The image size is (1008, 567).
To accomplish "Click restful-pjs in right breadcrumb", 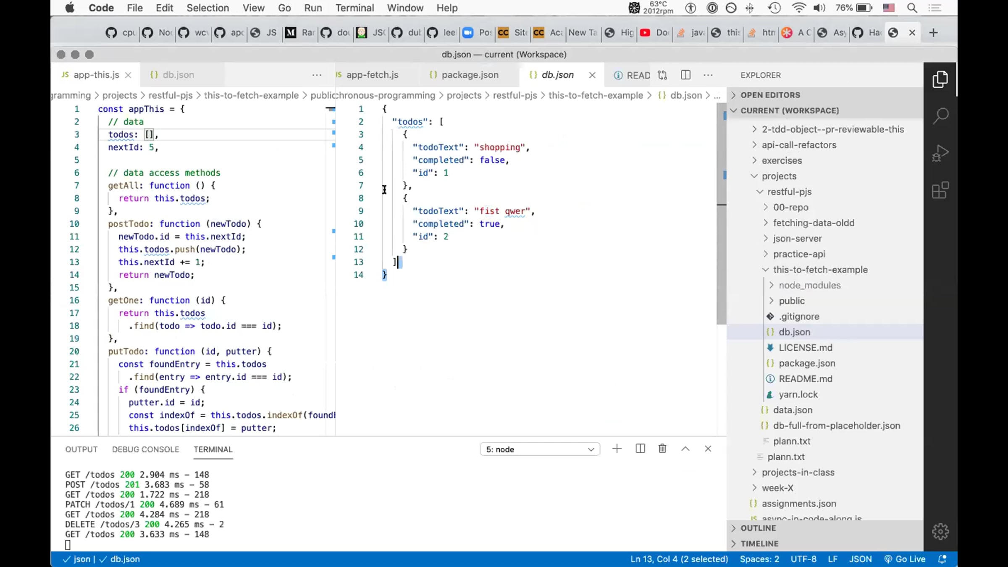I will [515, 95].
